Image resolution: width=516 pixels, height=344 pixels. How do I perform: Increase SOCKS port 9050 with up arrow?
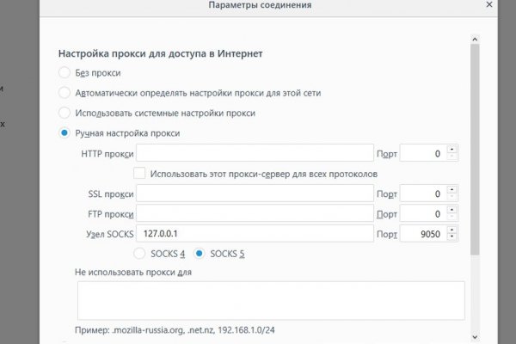452,229
